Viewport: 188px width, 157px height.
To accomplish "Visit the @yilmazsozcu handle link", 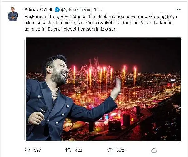I will click(76, 10).
